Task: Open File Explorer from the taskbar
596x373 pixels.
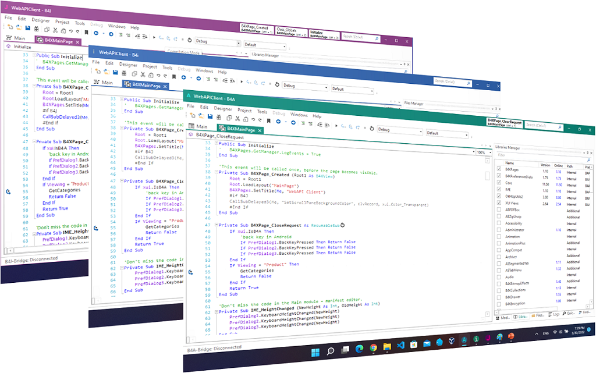Action: 387,346
